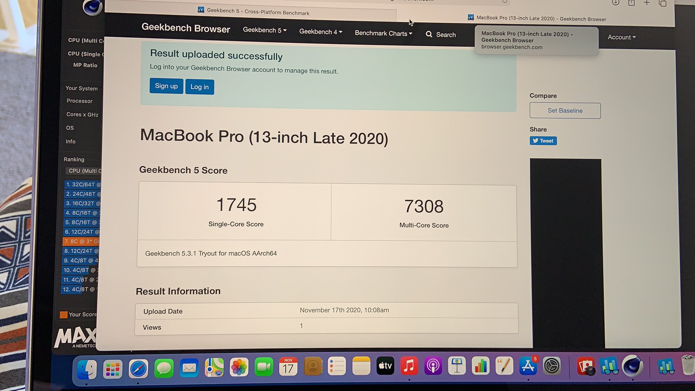The image size is (695, 391).
Task: Launch the Photos app from dock
Action: [239, 368]
